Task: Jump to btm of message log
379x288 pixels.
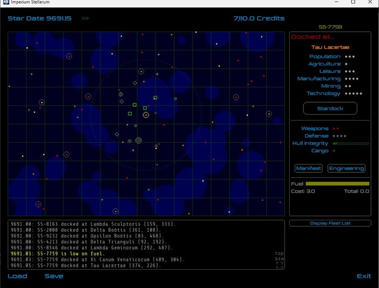Action: [279, 259]
